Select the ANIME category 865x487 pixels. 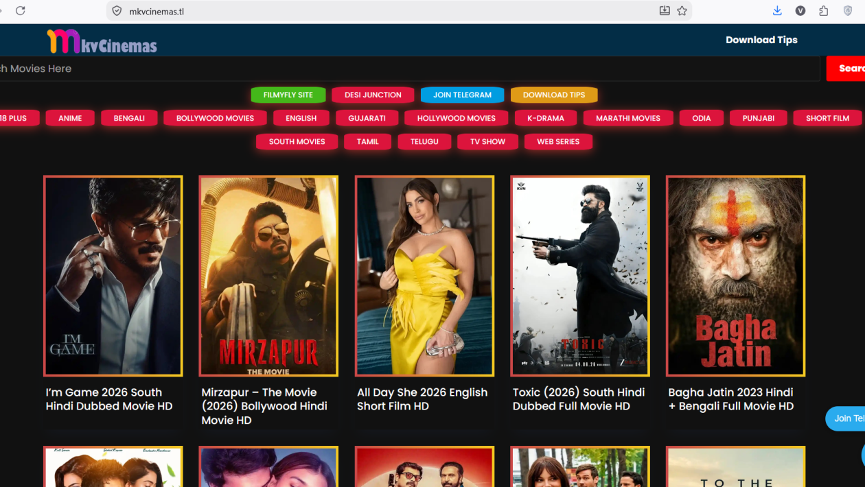pyautogui.click(x=70, y=118)
